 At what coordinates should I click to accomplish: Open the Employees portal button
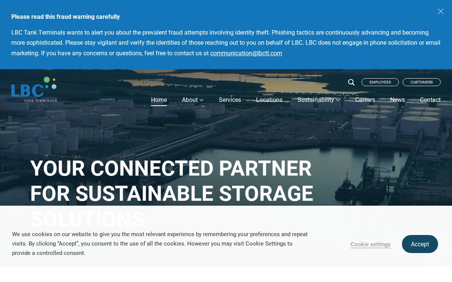(x=380, y=82)
